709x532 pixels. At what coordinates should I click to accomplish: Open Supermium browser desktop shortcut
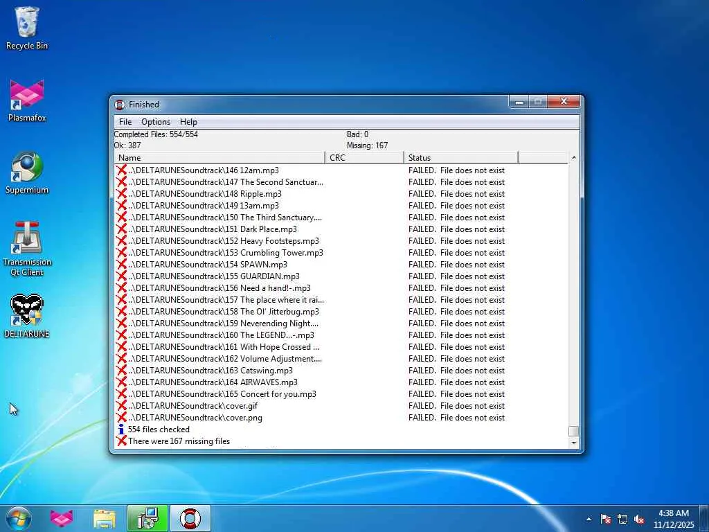tap(27, 172)
